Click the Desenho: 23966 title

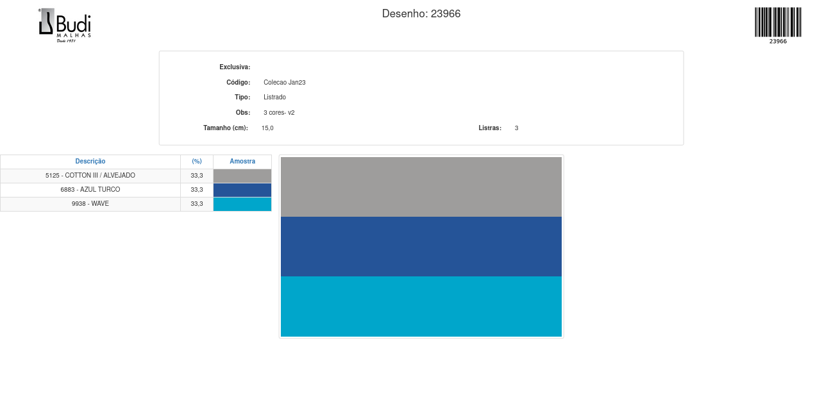click(421, 13)
